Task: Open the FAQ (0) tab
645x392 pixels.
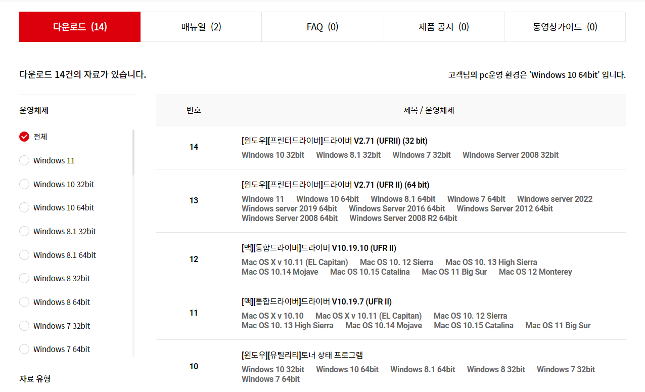Action: pyautogui.click(x=322, y=27)
